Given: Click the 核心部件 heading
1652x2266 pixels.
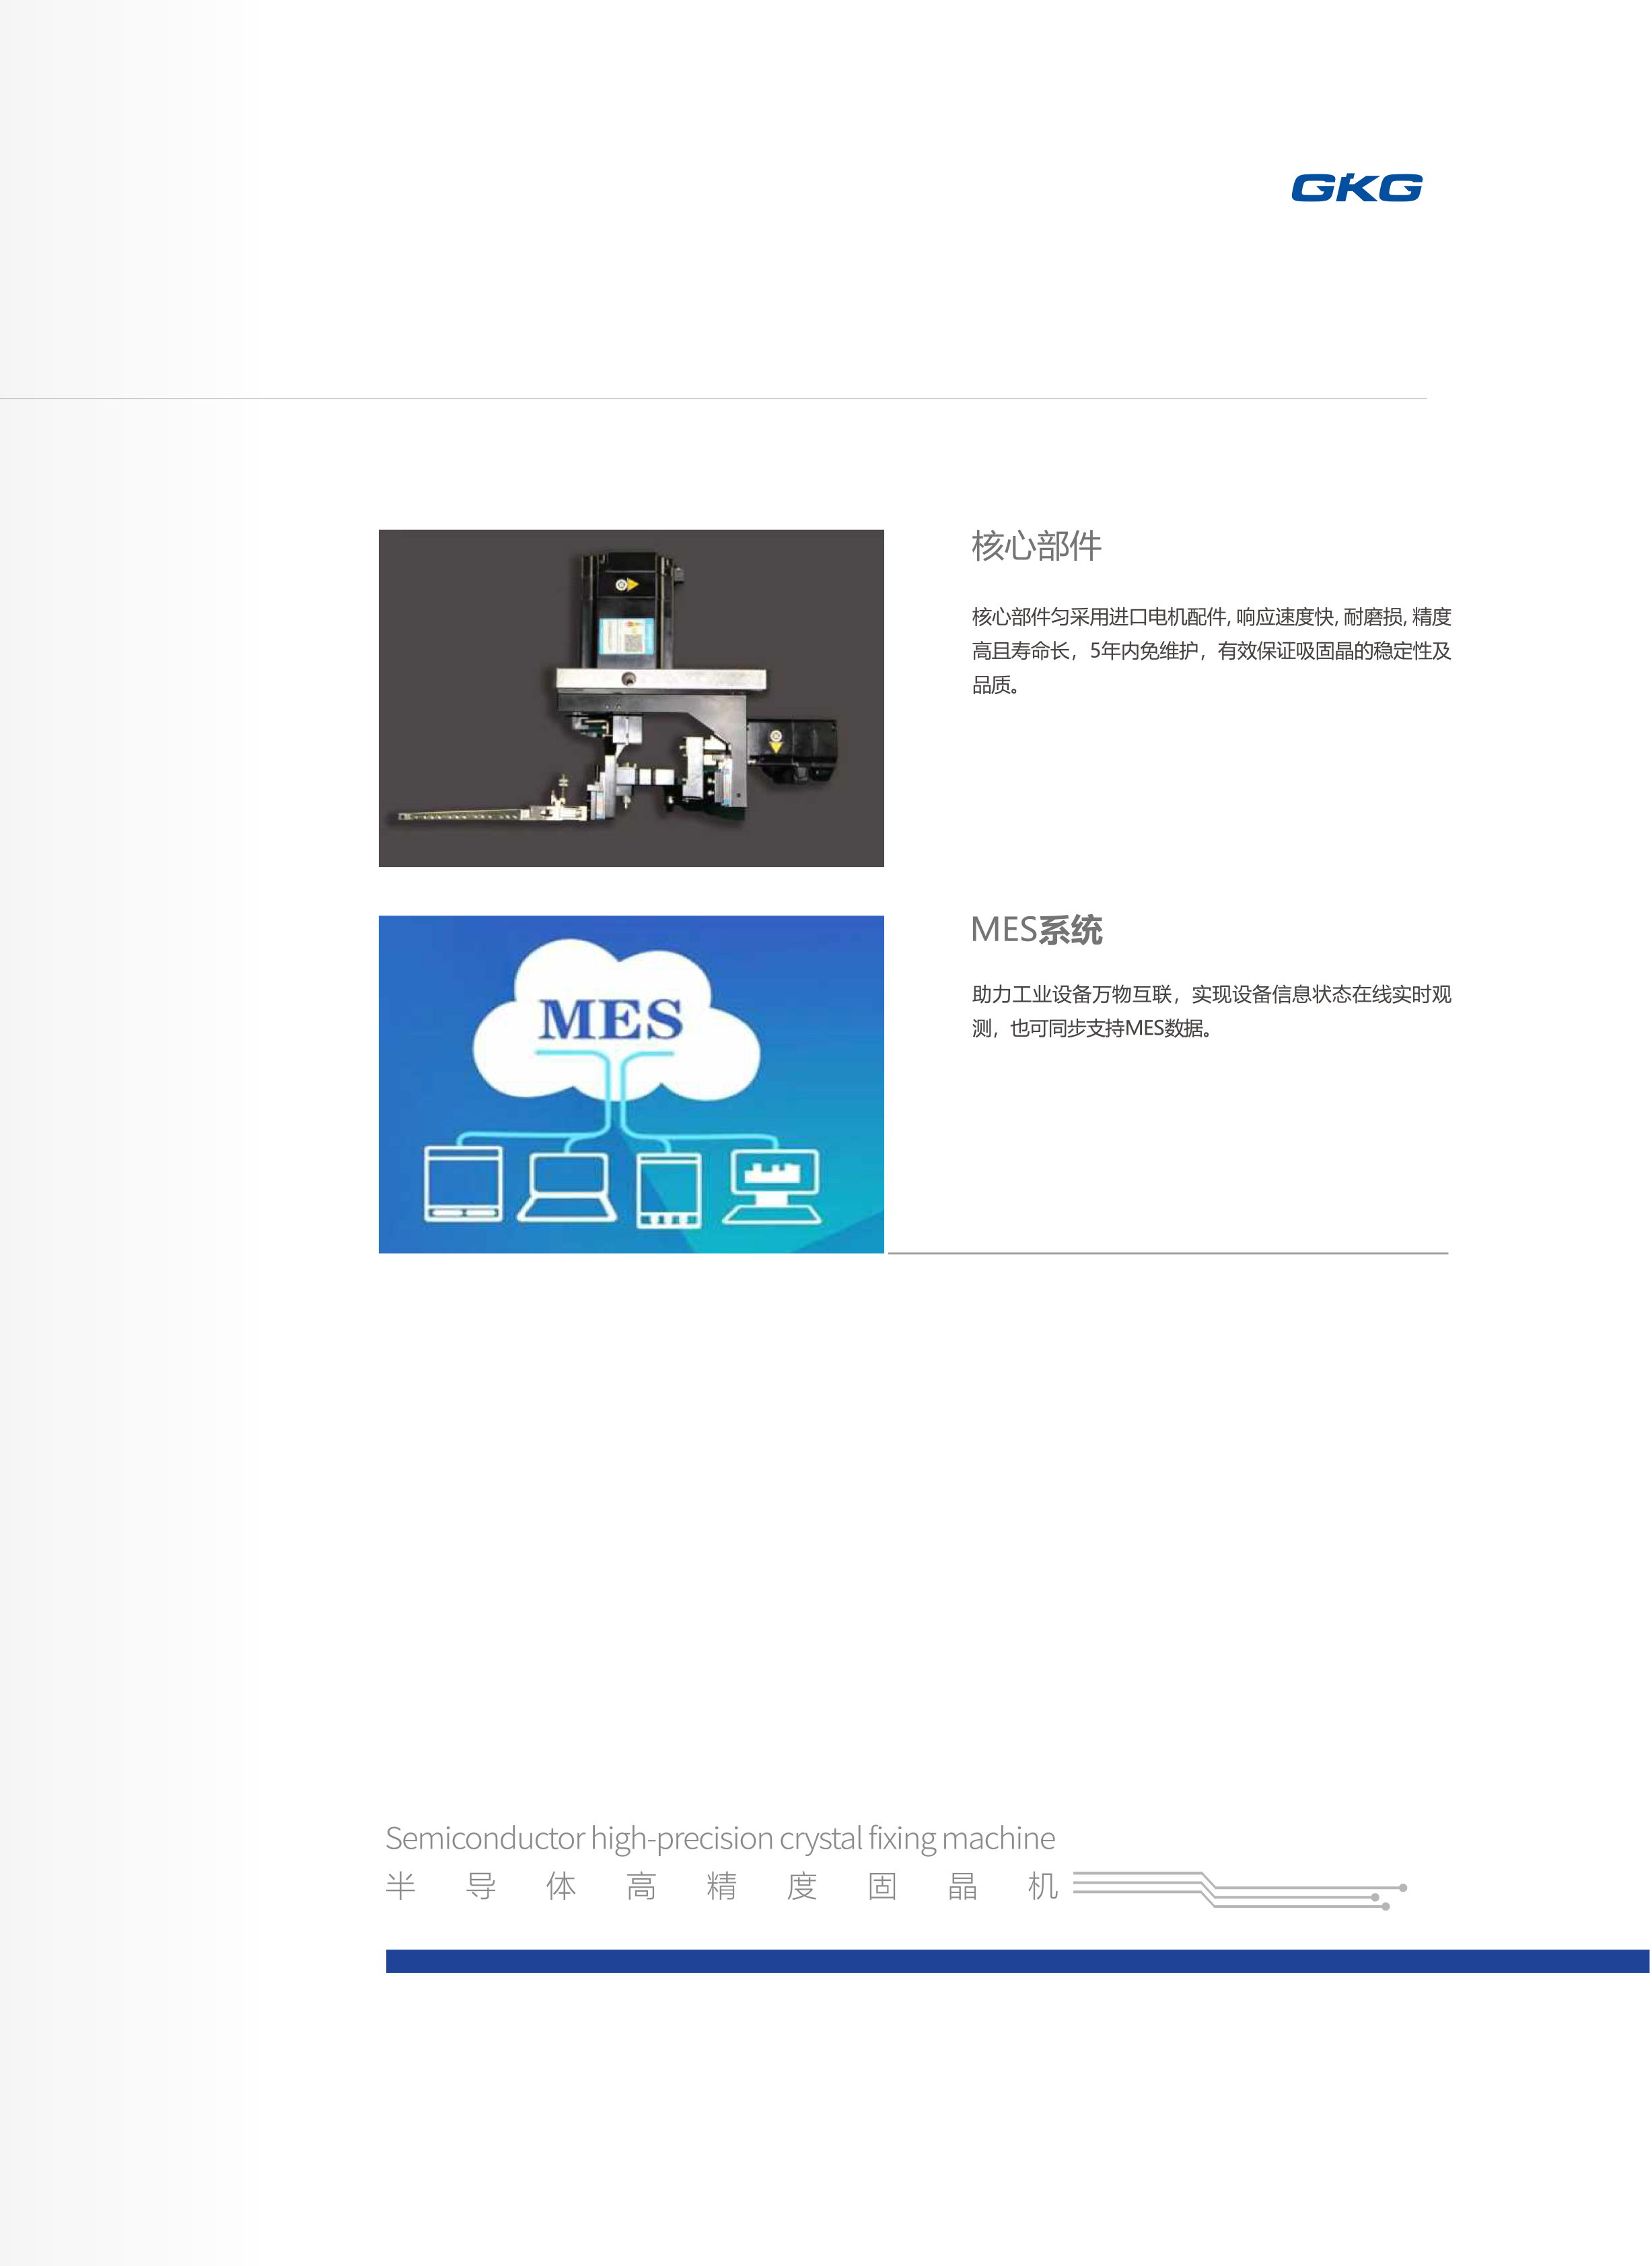Looking at the screenshot, I should (1036, 545).
